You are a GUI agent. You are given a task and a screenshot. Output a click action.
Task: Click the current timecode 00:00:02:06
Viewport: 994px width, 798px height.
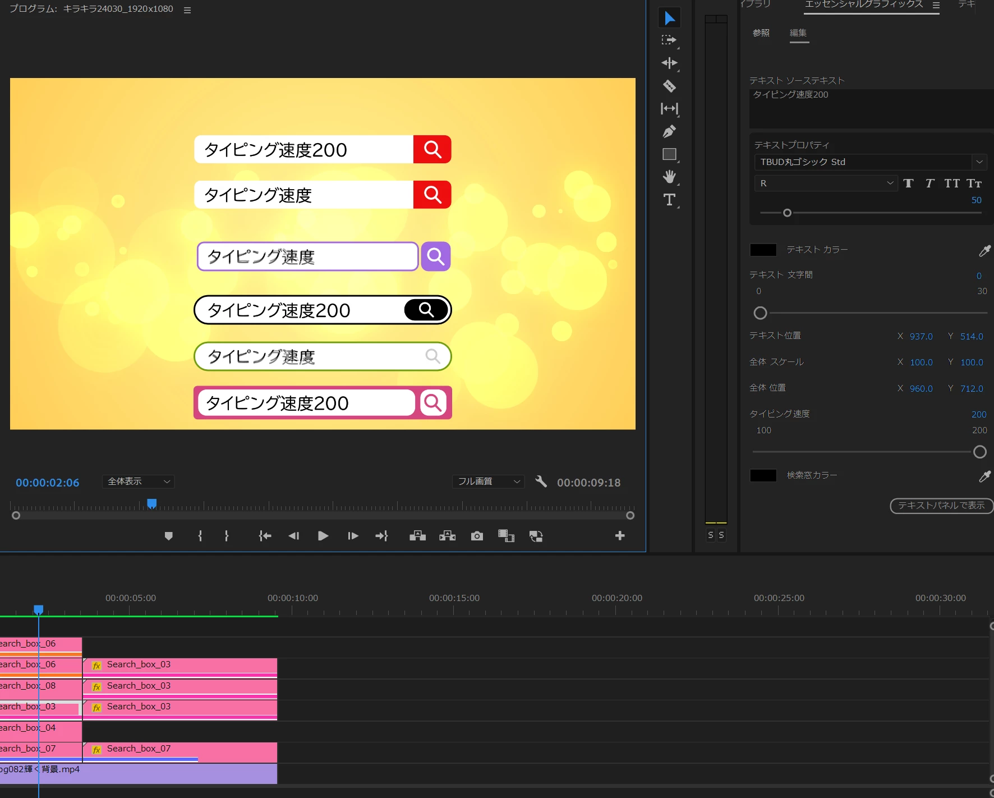48,483
